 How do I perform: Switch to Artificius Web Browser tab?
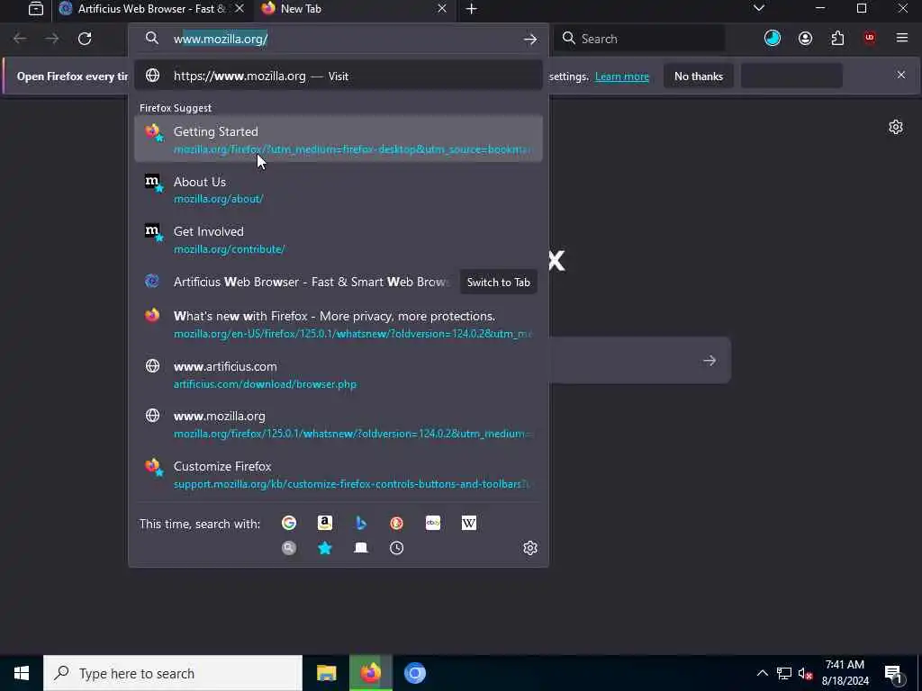[151, 9]
